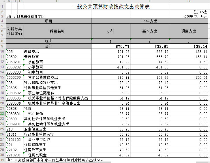Click value 139.22

pos(150,77)
